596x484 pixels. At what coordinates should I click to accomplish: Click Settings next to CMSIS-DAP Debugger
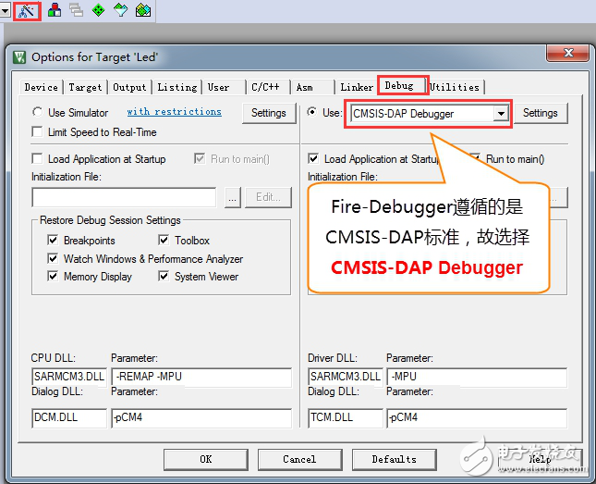(x=540, y=113)
